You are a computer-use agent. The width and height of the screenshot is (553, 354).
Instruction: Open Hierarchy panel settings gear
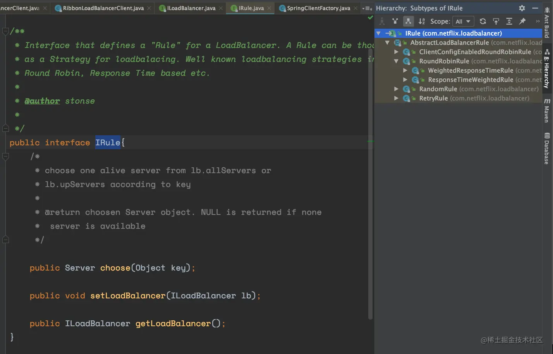(522, 8)
